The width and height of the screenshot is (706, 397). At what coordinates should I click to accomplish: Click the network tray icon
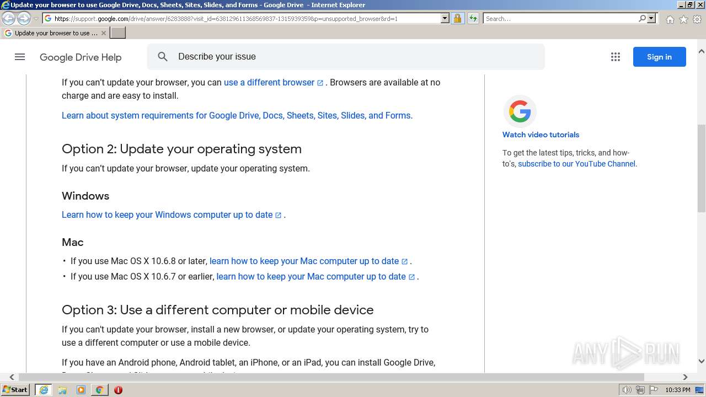pyautogui.click(x=640, y=390)
